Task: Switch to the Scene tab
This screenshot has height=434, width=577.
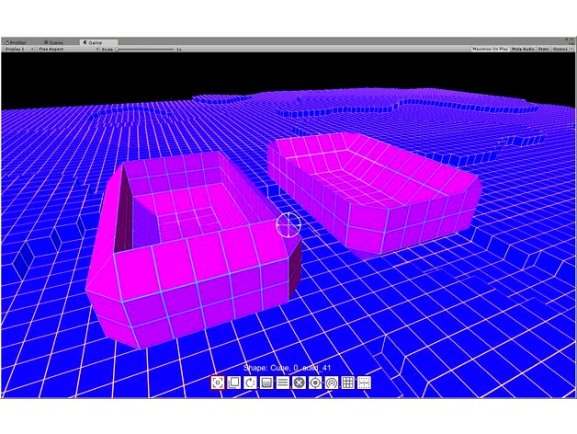Action: tap(55, 42)
